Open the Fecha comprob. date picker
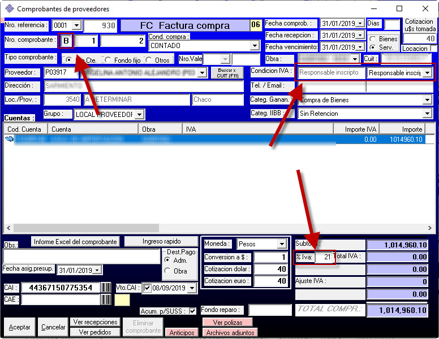Image resolution: width=439 pixels, height=339 pixels. tap(359, 24)
